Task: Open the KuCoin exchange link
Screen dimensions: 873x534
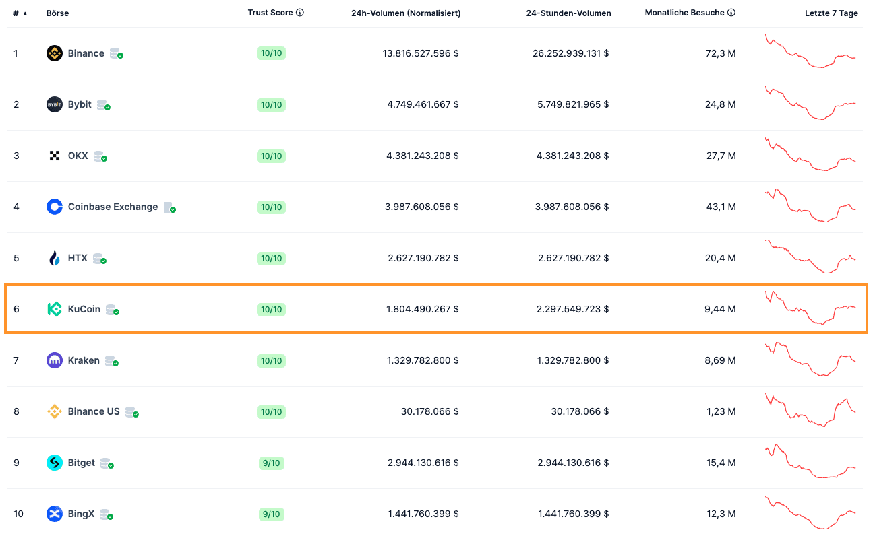Action: [x=84, y=309]
